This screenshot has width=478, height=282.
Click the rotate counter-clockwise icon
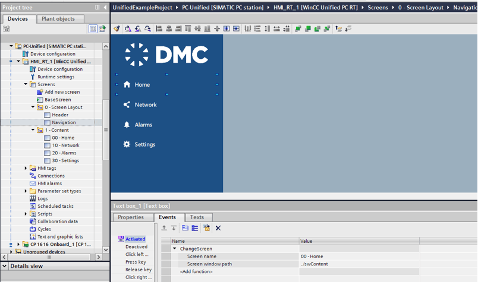(138, 28)
